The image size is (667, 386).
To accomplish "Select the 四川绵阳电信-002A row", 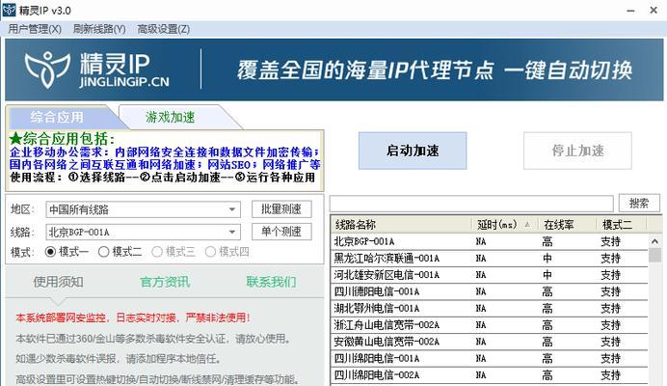I will (x=490, y=375).
